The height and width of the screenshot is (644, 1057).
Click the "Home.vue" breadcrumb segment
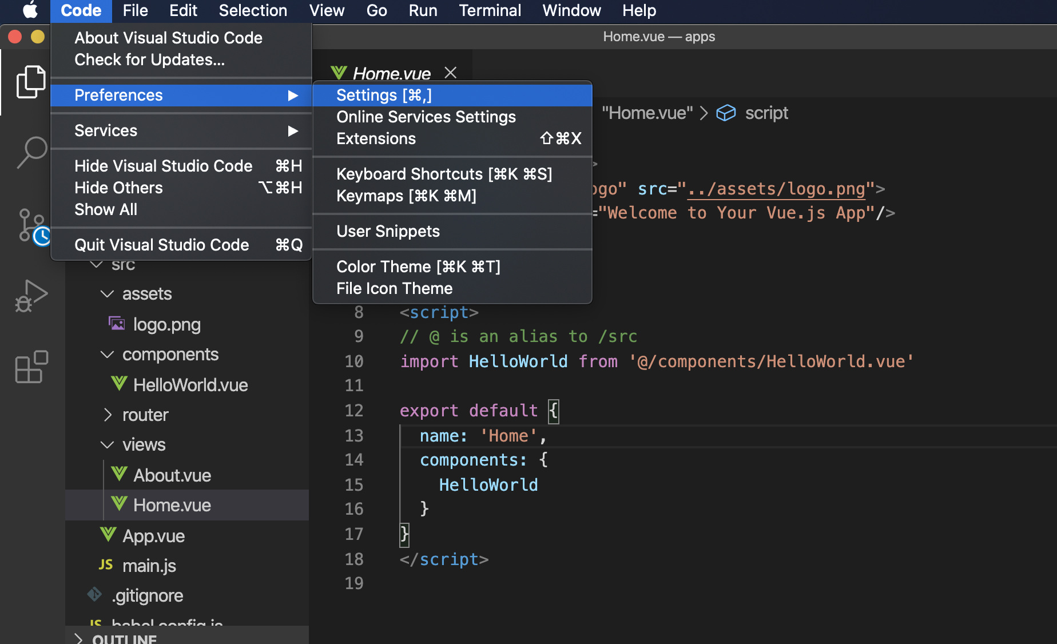tap(647, 113)
